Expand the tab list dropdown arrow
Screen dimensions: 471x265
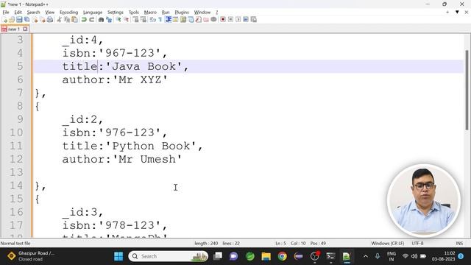tap(457, 13)
